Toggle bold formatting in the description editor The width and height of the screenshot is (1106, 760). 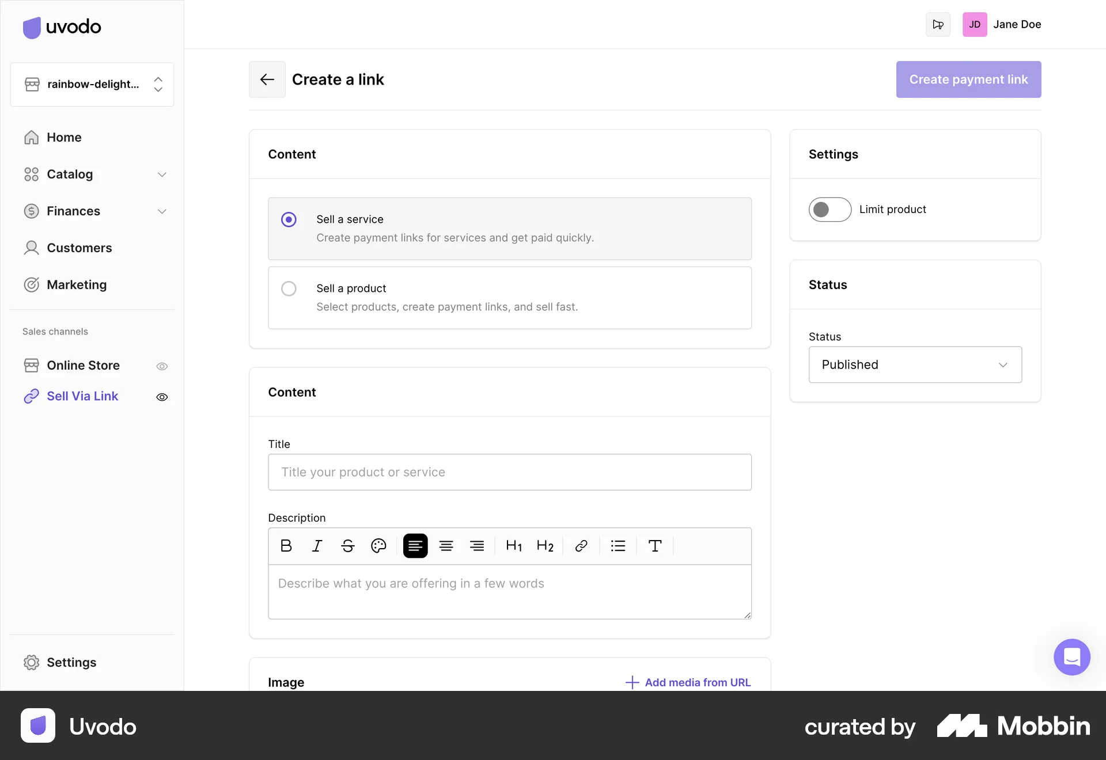pos(286,546)
